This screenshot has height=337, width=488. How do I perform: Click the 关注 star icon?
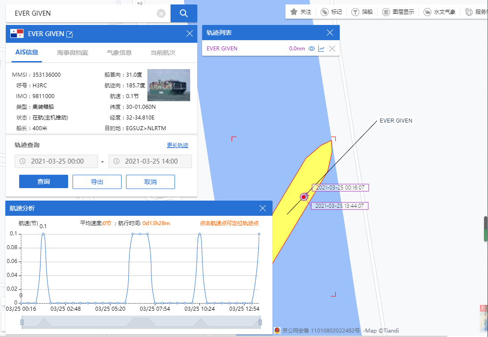click(x=294, y=12)
